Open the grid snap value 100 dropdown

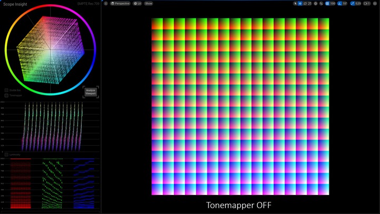click(332, 3)
